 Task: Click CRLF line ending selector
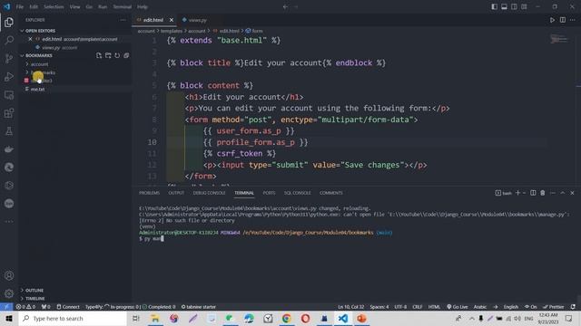[x=418, y=307]
